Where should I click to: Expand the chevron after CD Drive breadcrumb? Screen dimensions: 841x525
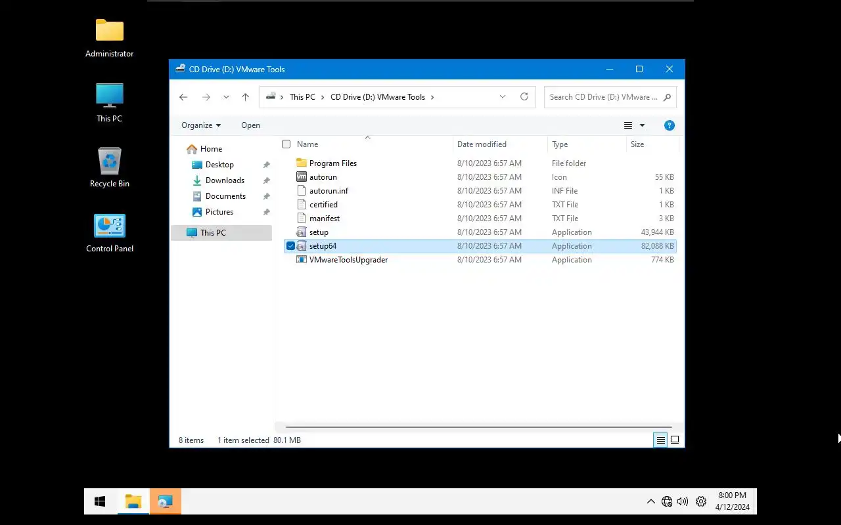tap(432, 97)
